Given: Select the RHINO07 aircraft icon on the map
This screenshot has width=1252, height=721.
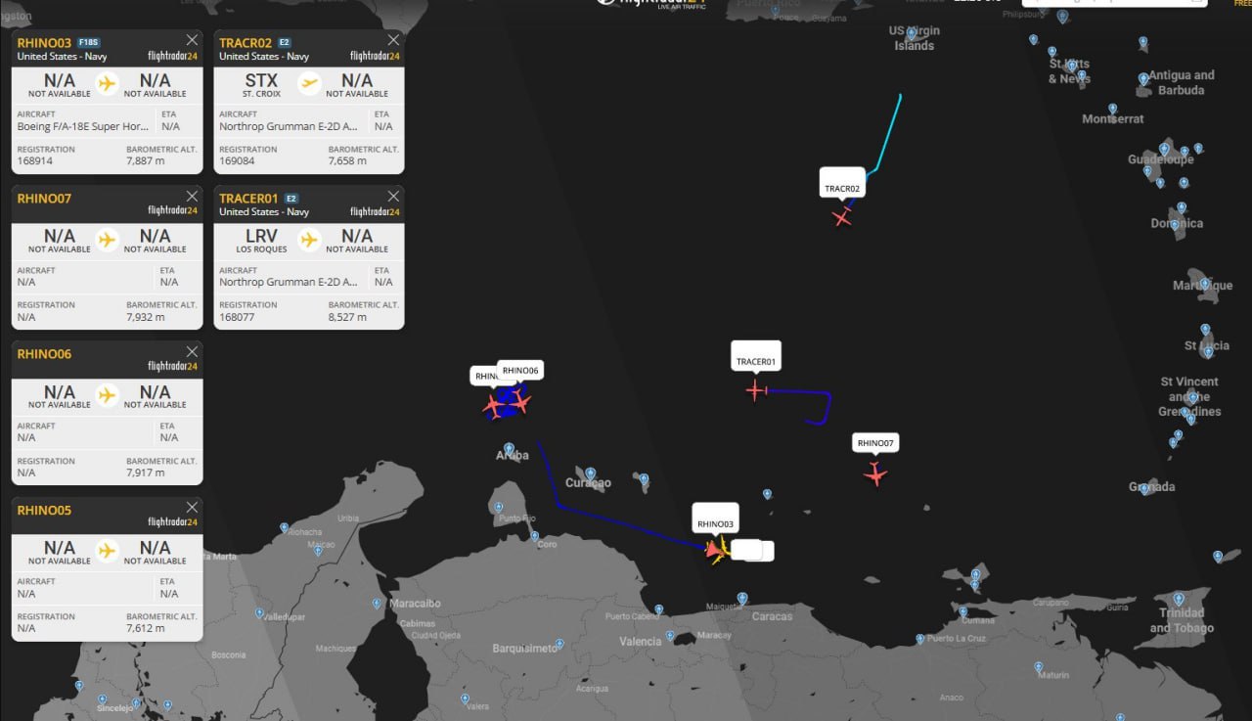Looking at the screenshot, I should [x=874, y=475].
